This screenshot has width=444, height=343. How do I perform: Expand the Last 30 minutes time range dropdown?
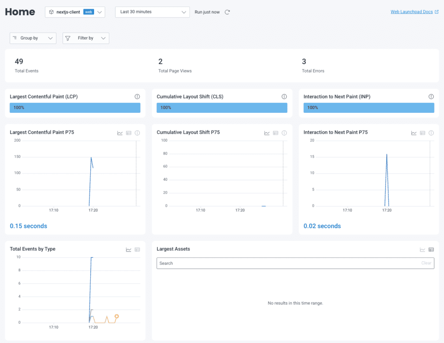pos(152,12)
